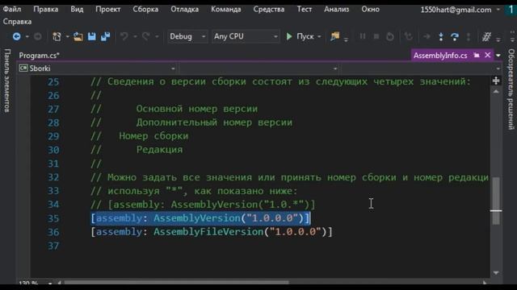Screen dimensions: 517x290
Task: Open the Сборка menu
Action: click(145, 10)
